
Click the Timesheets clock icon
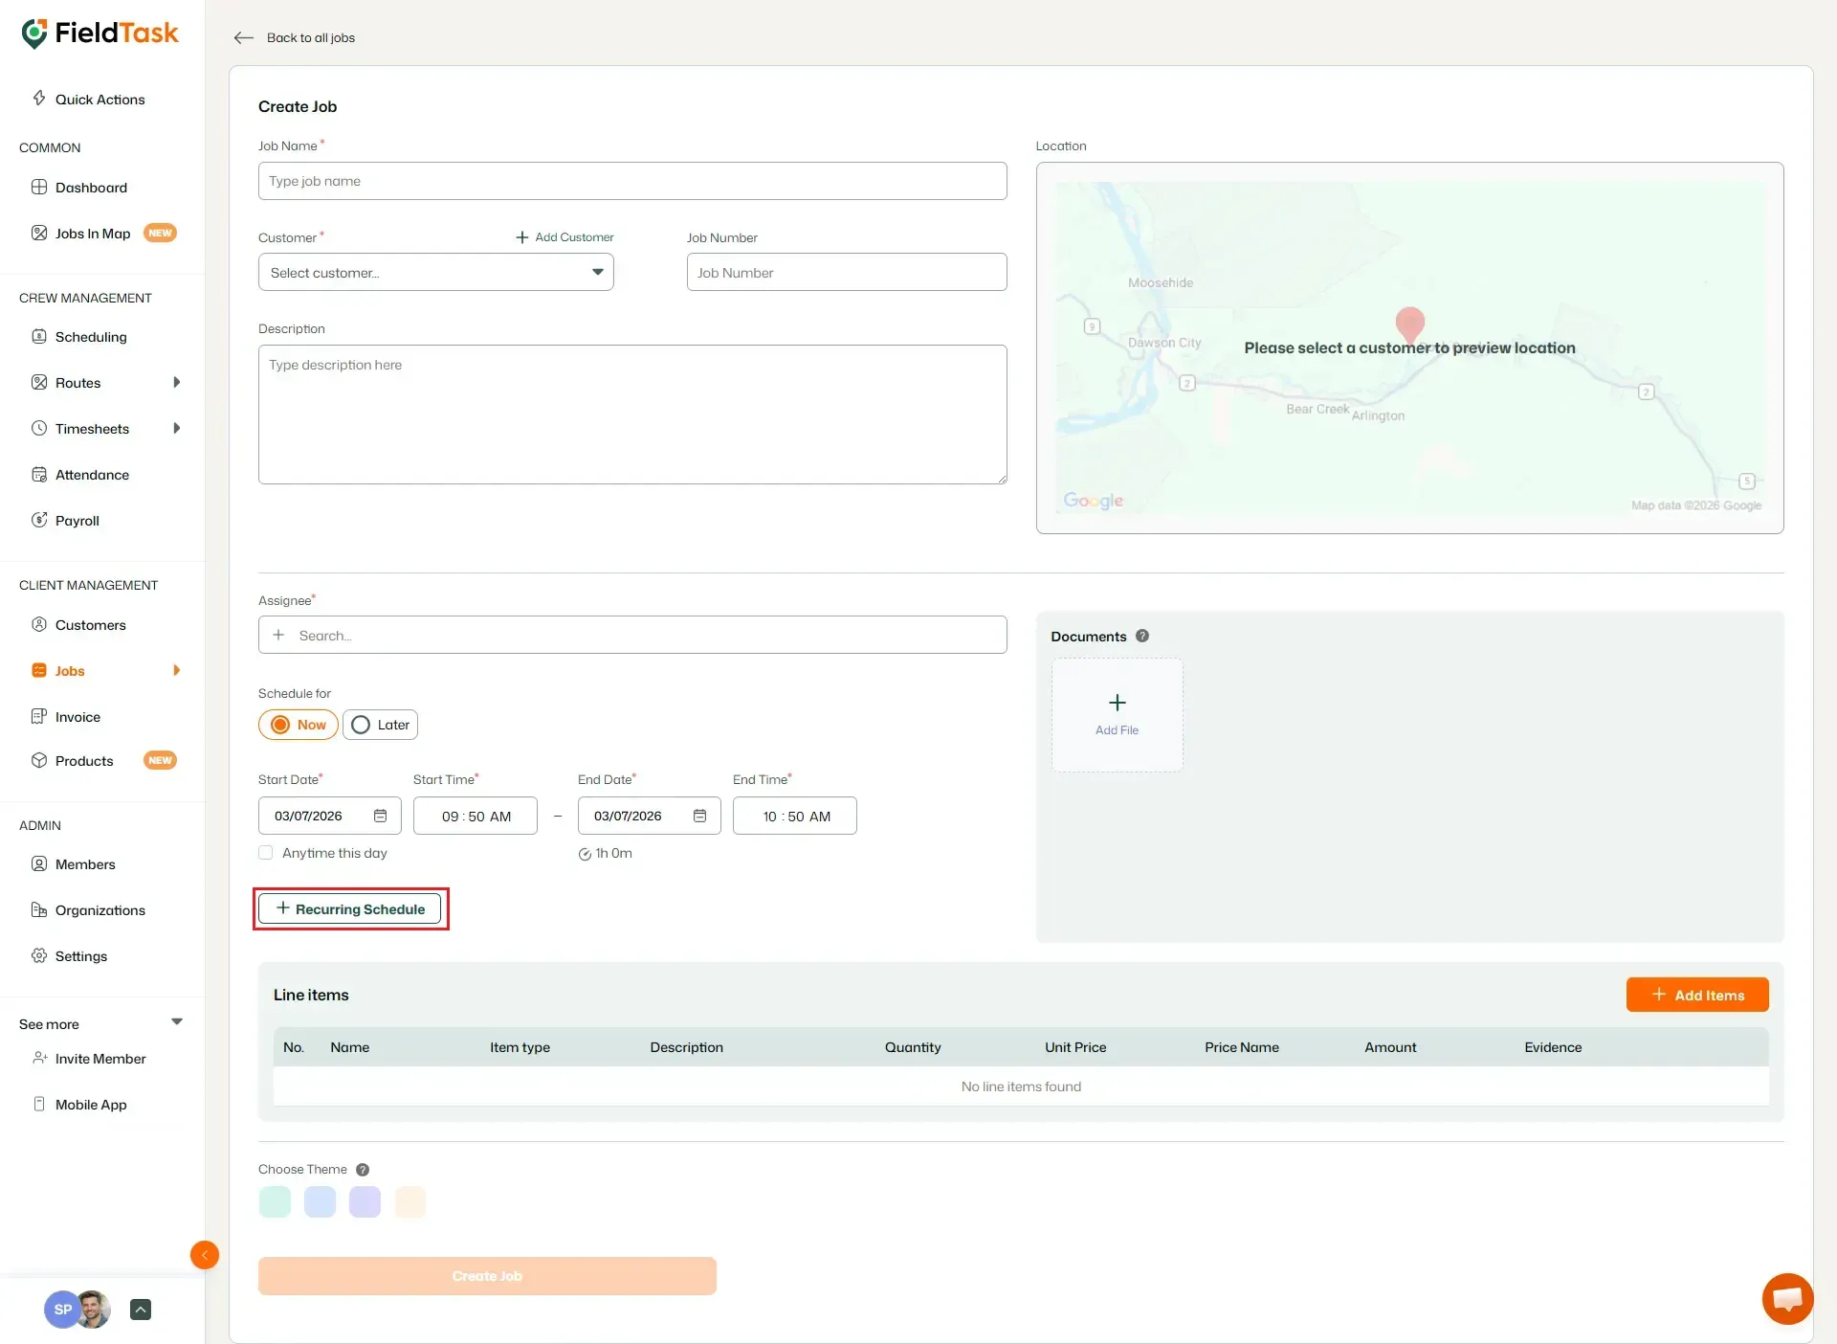pos(39,428)
